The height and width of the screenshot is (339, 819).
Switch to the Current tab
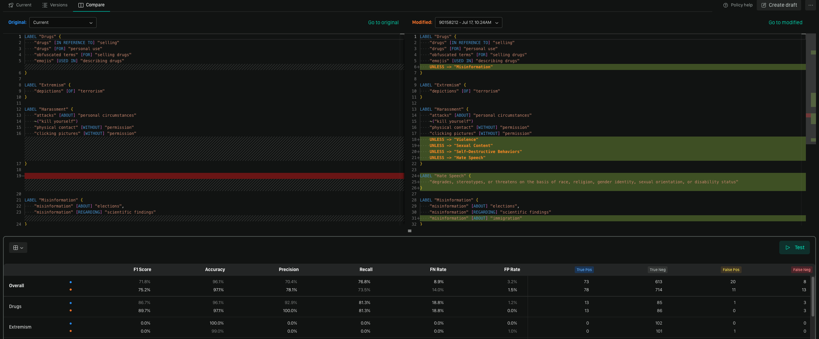point(24,5)
